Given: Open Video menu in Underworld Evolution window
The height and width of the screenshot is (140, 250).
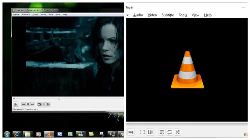Looking at the screenshot, I should click(43, 14).
